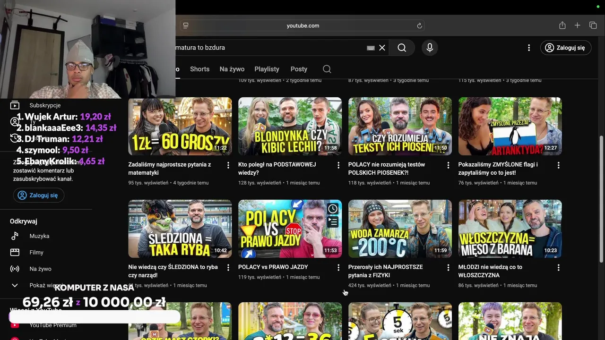Switch to the Playlisty tab

coord(267,69)
